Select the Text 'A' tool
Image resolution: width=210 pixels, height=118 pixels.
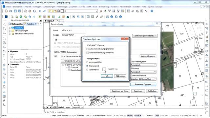[x=4, y=101]
